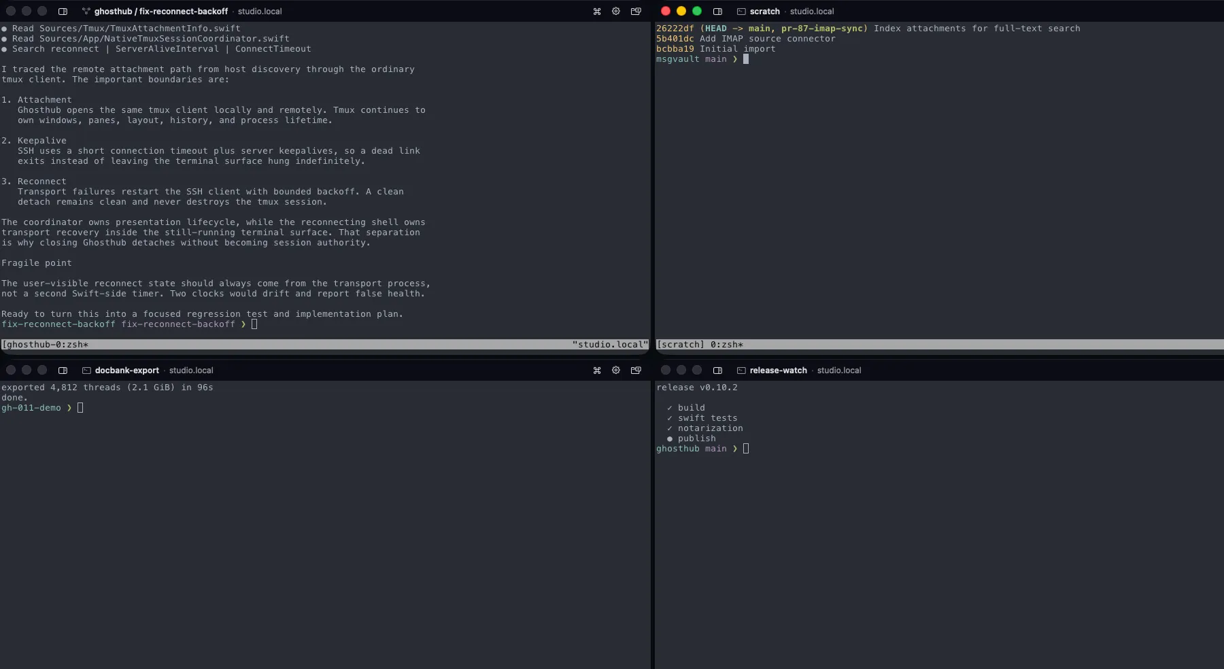
Task: Click 'Read Sources/Tmux/TmuxAttachmentInfo.swift' line
Action: pyautogui.click(x=121, y=29)
